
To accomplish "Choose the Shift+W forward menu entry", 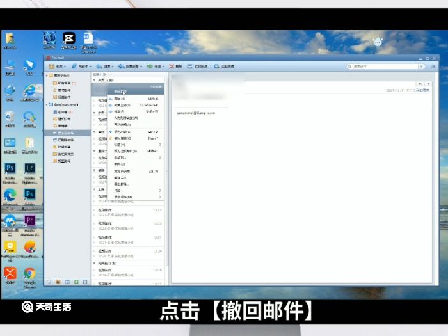I will (x=136, y=111).
